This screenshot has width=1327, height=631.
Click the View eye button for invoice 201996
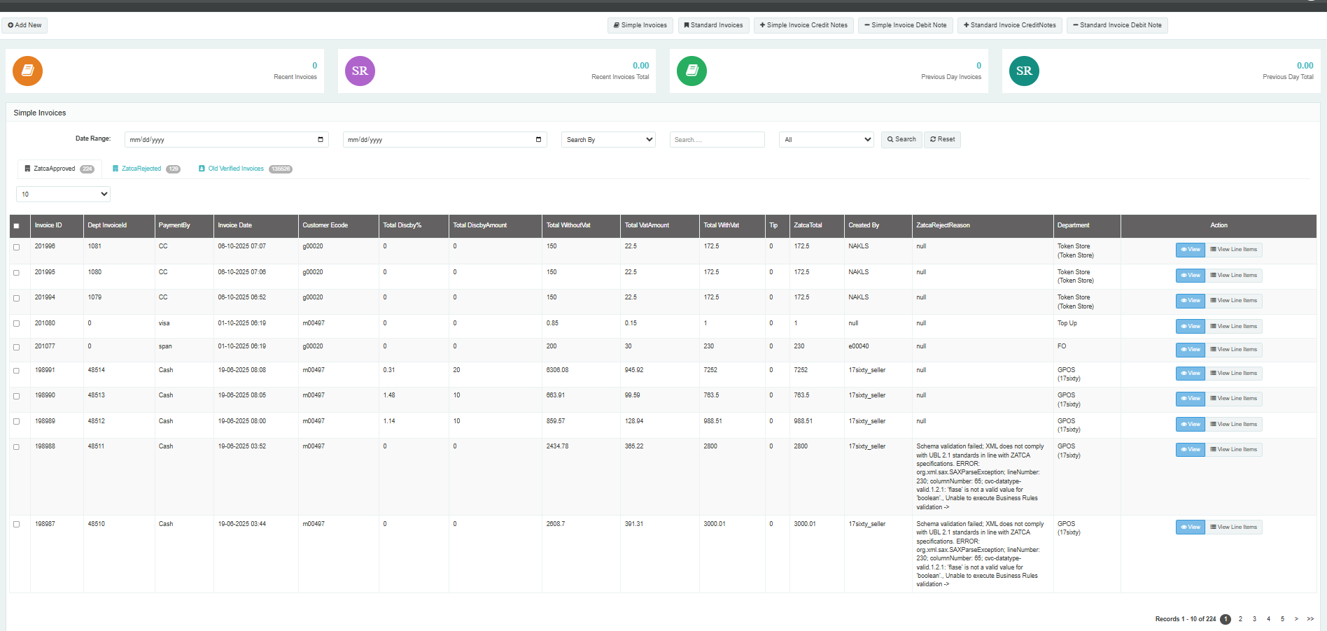coord(1190,250)
